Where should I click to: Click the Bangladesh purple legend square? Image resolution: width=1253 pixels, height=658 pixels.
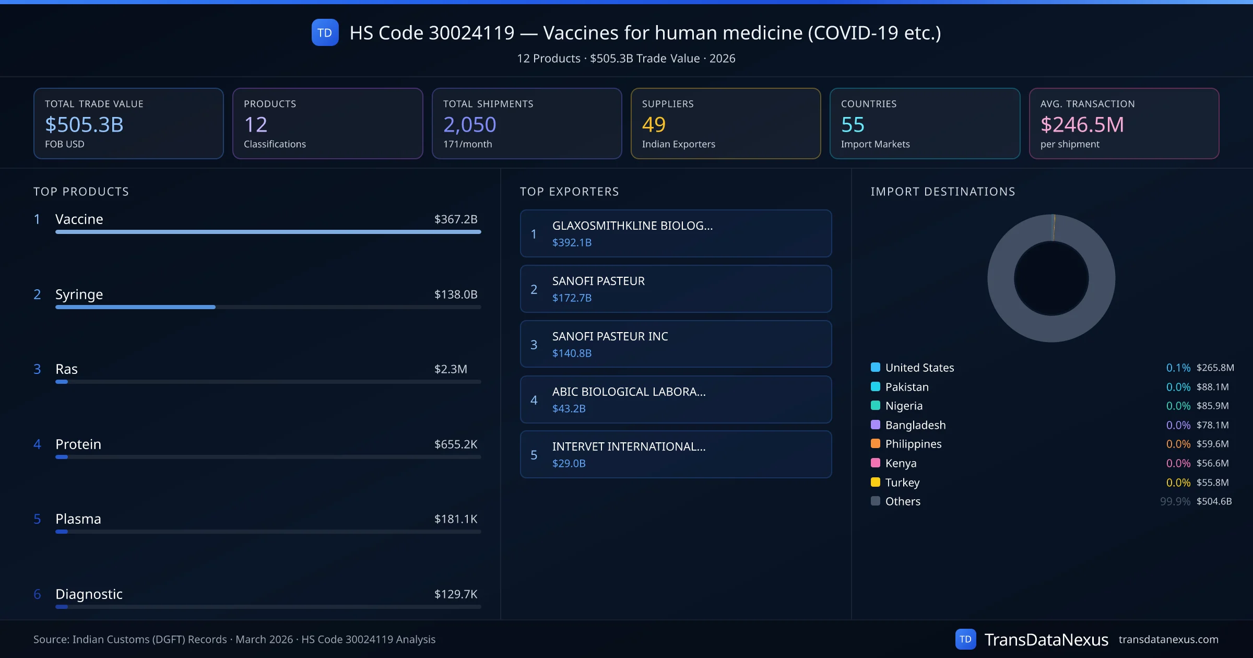pyautogui.click(x=876, y=425)
